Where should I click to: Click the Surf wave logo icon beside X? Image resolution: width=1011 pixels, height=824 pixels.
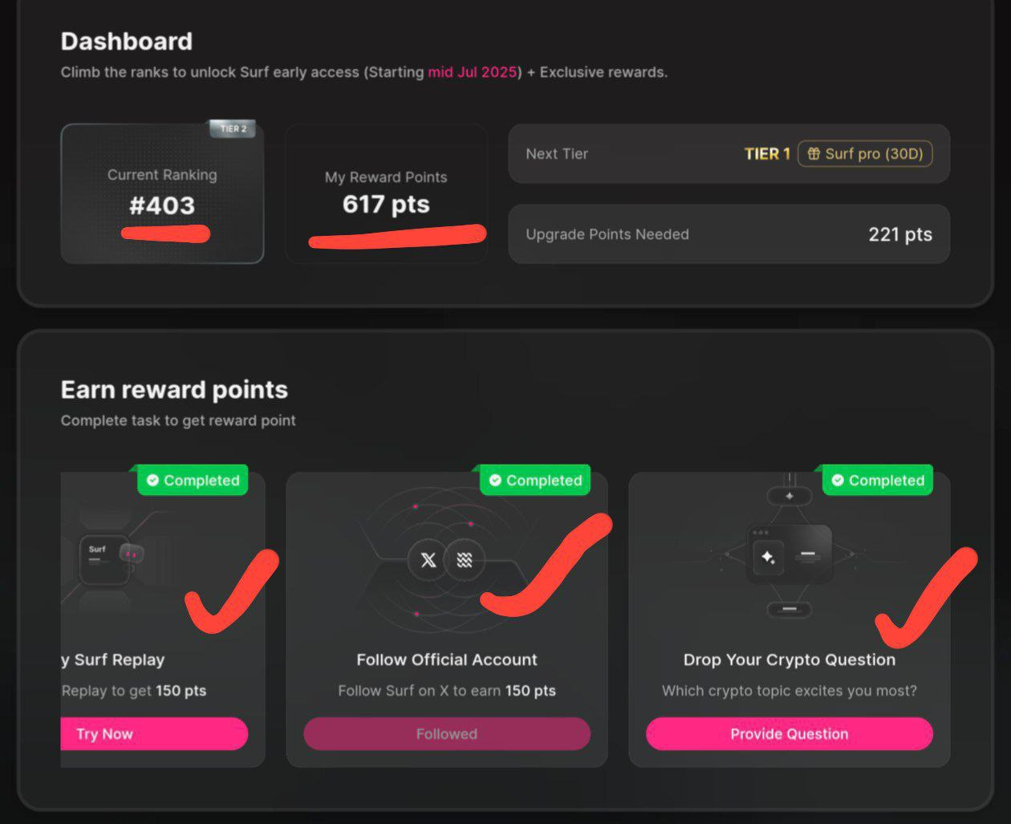point(465,560)
